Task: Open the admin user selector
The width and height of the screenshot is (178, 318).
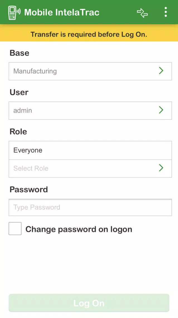Action: pyautogui.click(x=90, y=111)
